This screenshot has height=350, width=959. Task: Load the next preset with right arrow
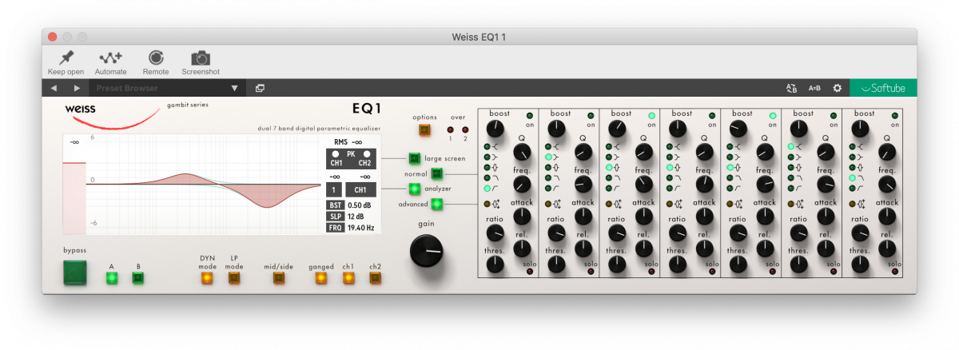coord(77,88)
